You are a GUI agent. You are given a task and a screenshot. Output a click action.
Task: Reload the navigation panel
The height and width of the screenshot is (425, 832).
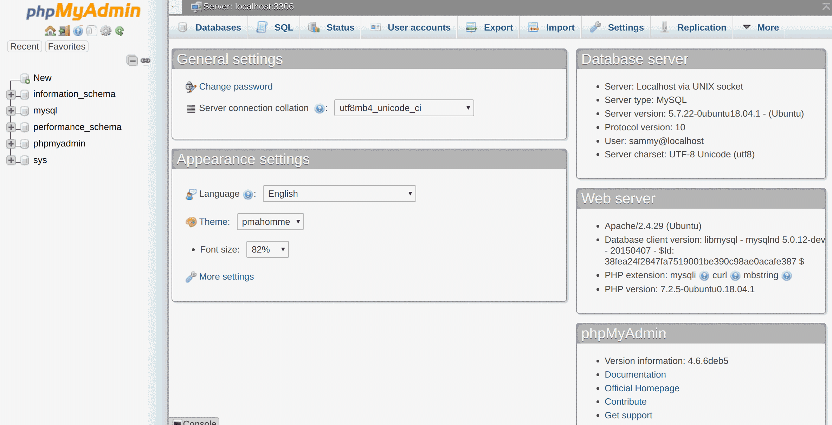click(x=120, y=31)
